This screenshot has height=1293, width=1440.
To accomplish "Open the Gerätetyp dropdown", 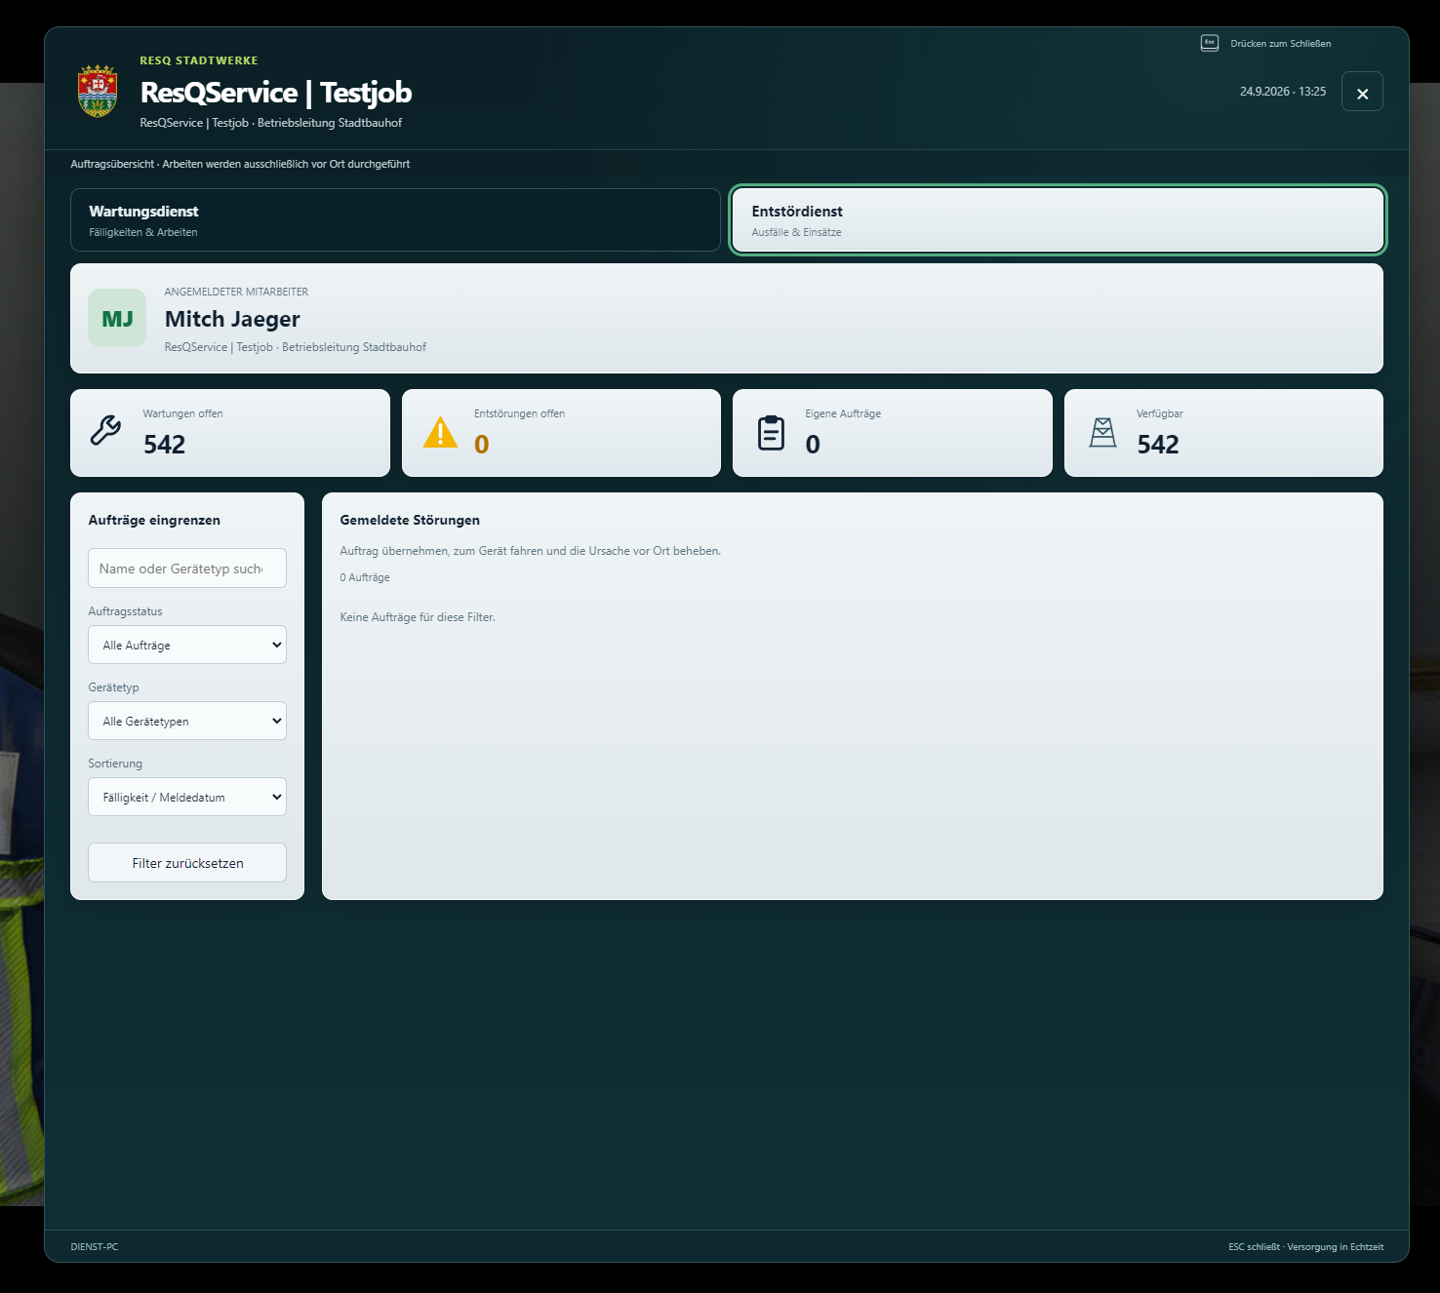I will [x=187, y=721].
